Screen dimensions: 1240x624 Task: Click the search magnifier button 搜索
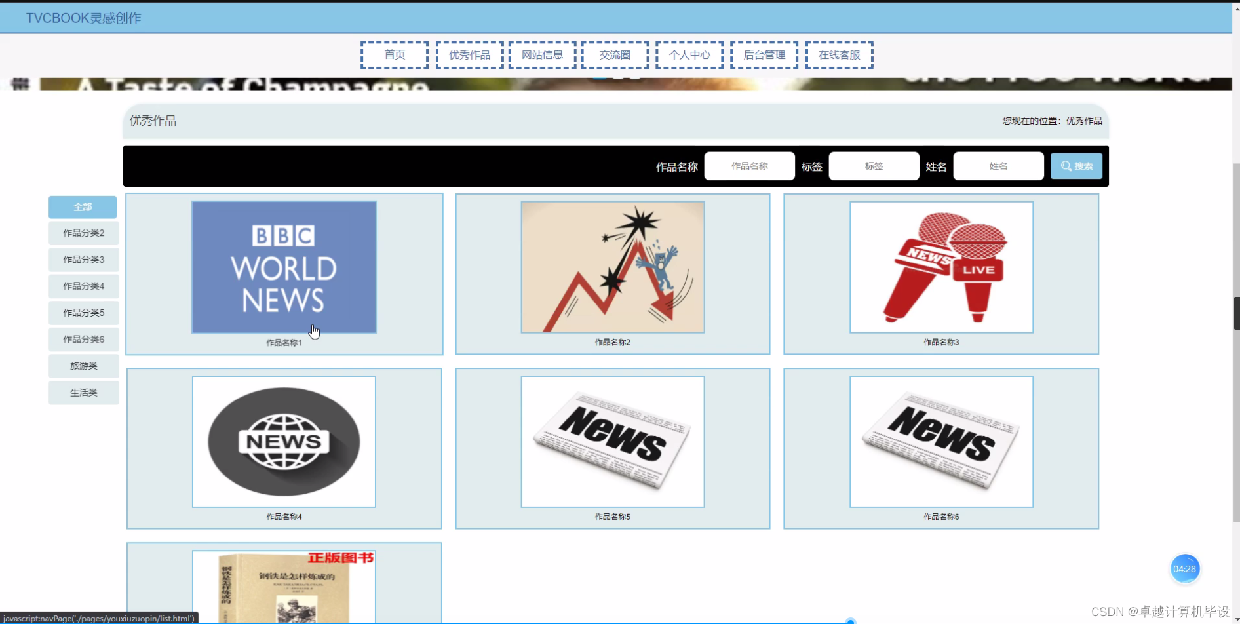pos(1076,166)
